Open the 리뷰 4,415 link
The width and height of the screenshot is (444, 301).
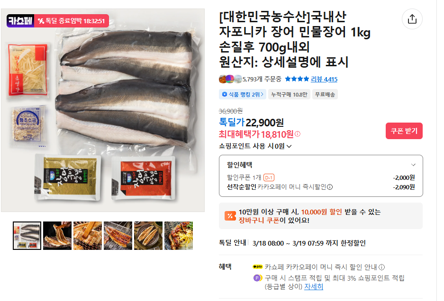(x=324, y=79)
